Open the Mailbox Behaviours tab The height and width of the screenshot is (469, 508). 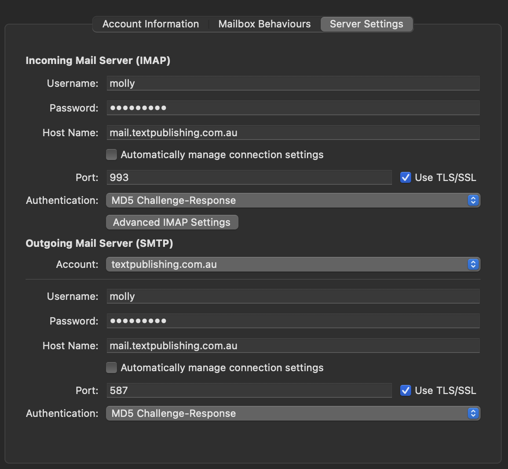tap(264, 24)
